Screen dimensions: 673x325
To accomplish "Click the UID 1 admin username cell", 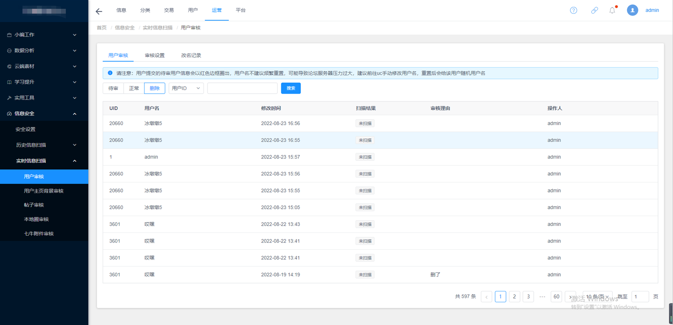I will (x=151, y=157).
